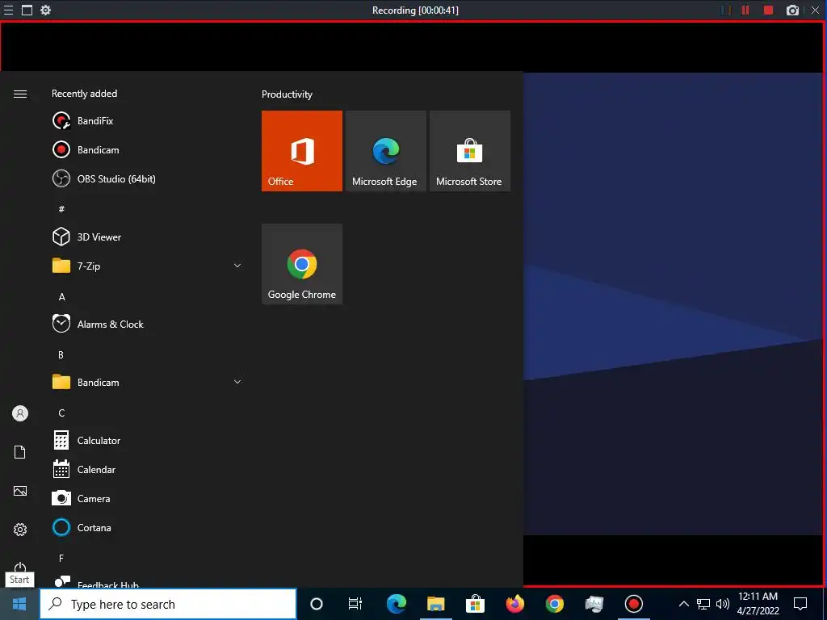The width and height of the screenshot is (827, 620).
Task: Open Task View on taskbar
Action: click(x=355, y=604)
